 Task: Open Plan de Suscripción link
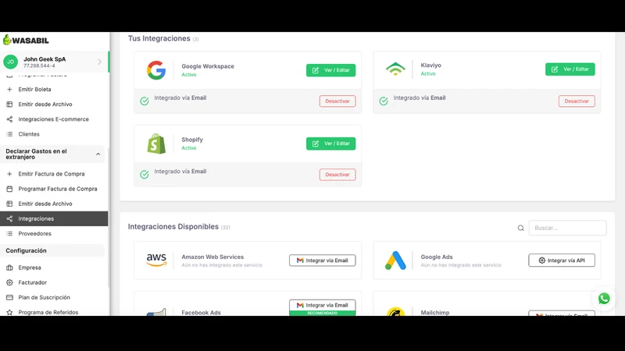pos(44,297)
